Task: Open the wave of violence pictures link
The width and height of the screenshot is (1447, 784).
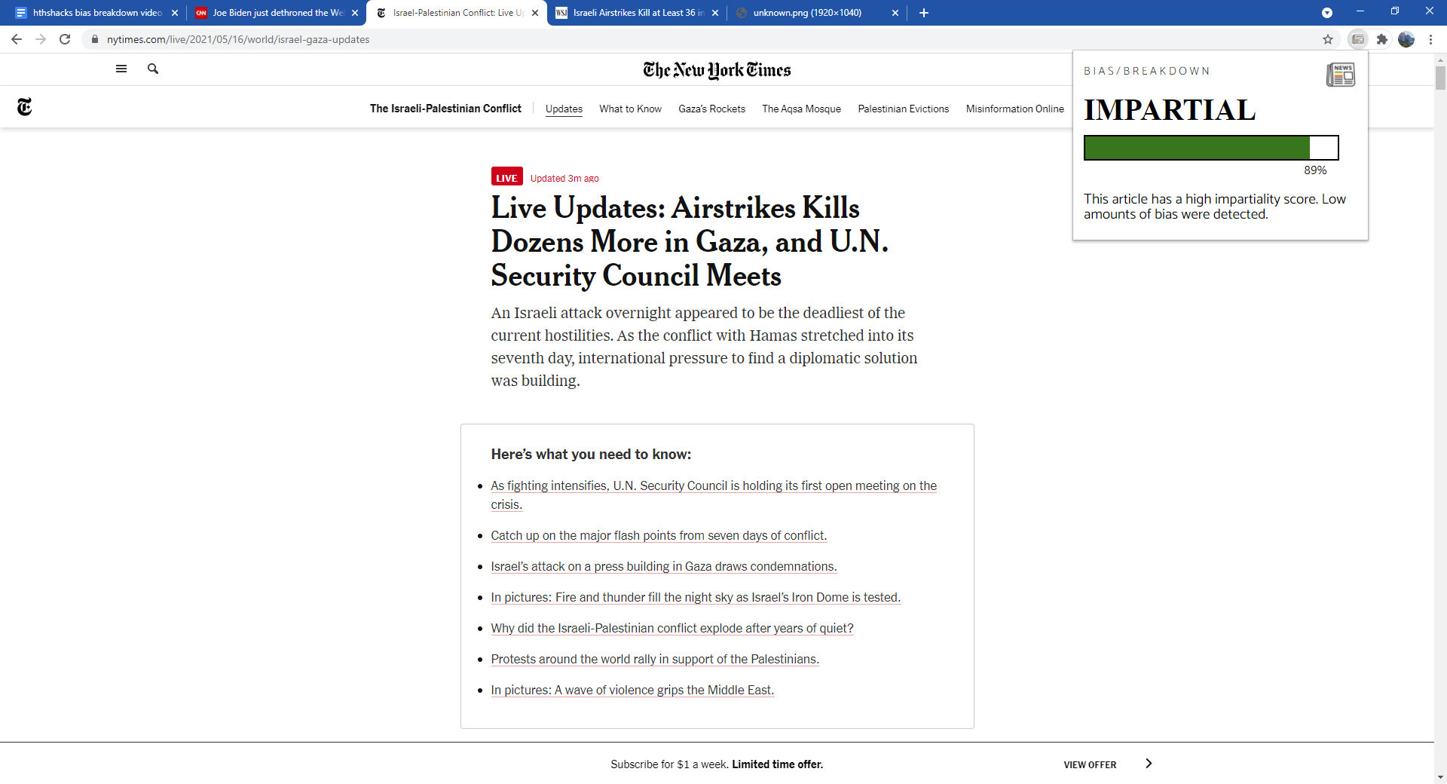Action: [x=632, y=690]
